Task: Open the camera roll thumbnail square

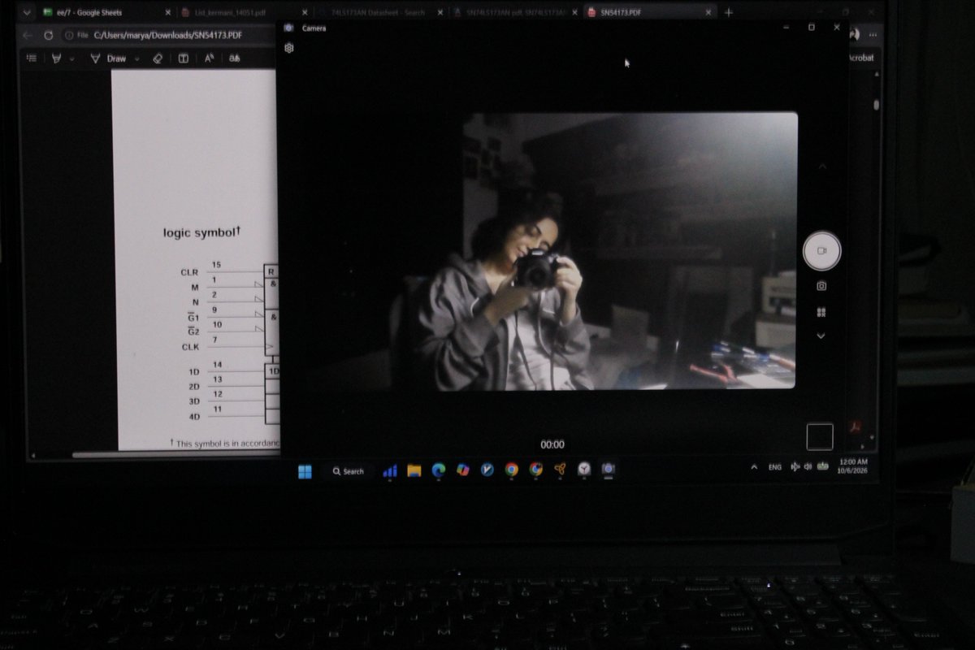Action: pos(819,436)
